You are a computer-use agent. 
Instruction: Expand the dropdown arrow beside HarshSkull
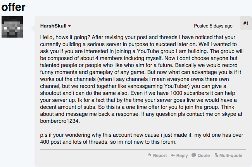pos(69,26)
